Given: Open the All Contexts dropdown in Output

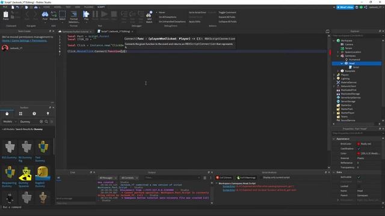Looking at the screenshot, I should tap(129, 178).
